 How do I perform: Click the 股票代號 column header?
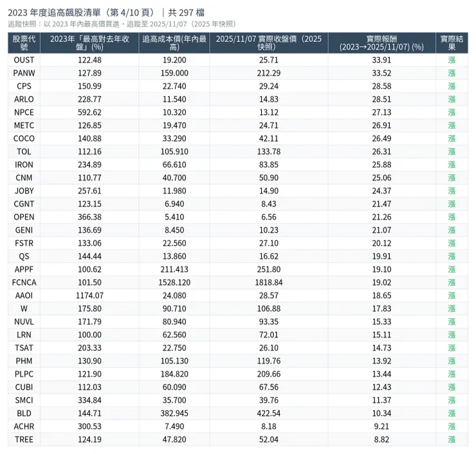click(24, 43)
